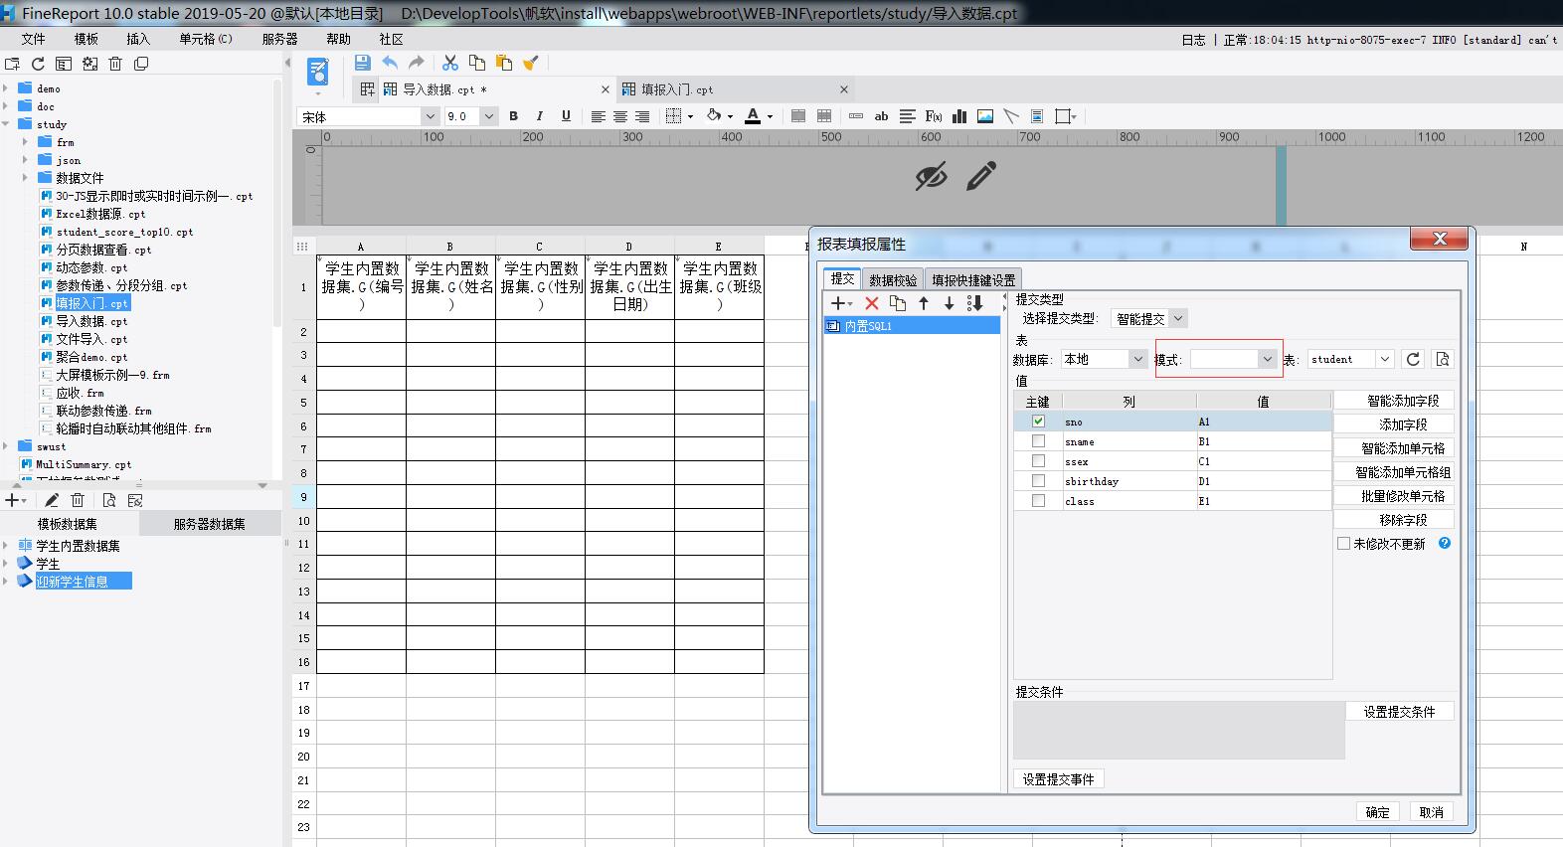Image resolution: width=1563 pixels, height=847 pixels.
Task: Open 导入数据.cpt in the file tree
Action: tap(91, 321)
